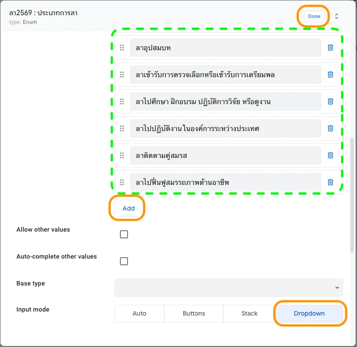Viewport: 357px width, 347px height.
Task: Delete the ลาอุปสมบท value
Action: 331,48
